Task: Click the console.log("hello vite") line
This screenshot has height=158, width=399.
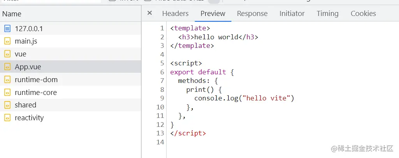Action: point(244,98)
